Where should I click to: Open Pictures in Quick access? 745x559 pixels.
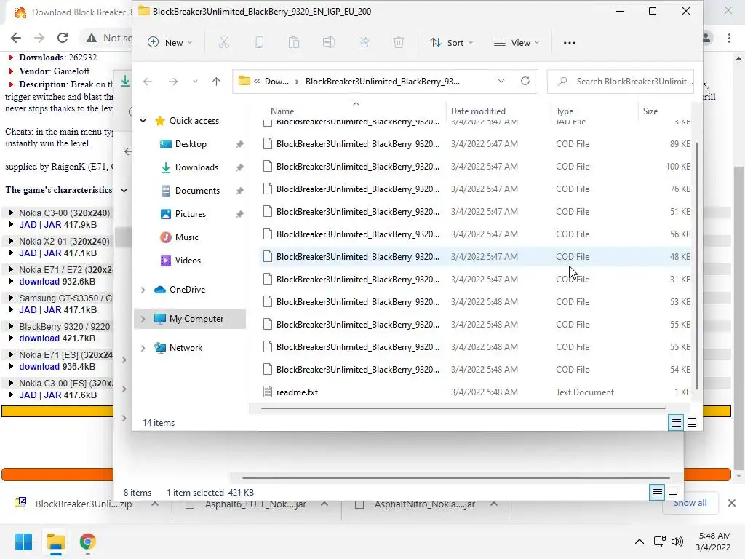(190, 214)
